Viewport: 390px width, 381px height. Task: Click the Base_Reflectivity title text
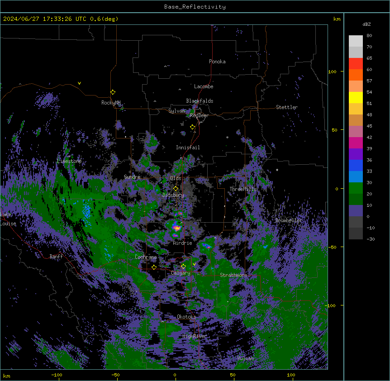click(195, 7)
